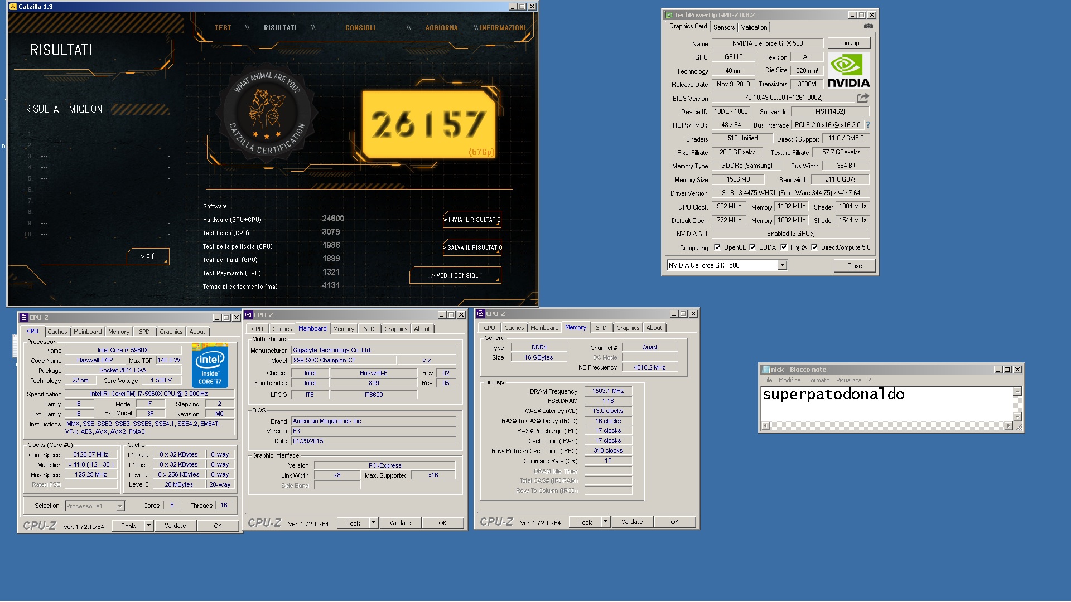Open the Modifica menu in Notepad

(x=789, y=380)
